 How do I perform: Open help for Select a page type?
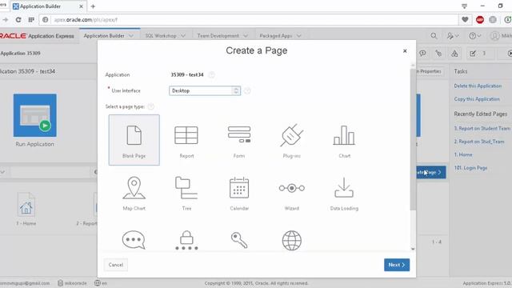coord(151,106)
